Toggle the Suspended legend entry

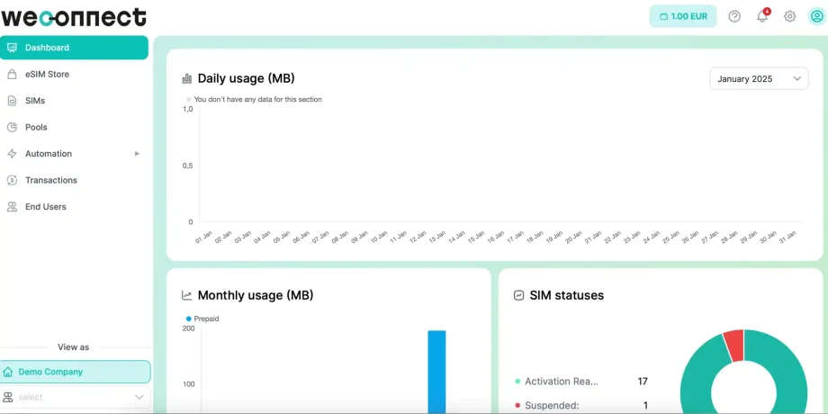[x=547, y=406]
